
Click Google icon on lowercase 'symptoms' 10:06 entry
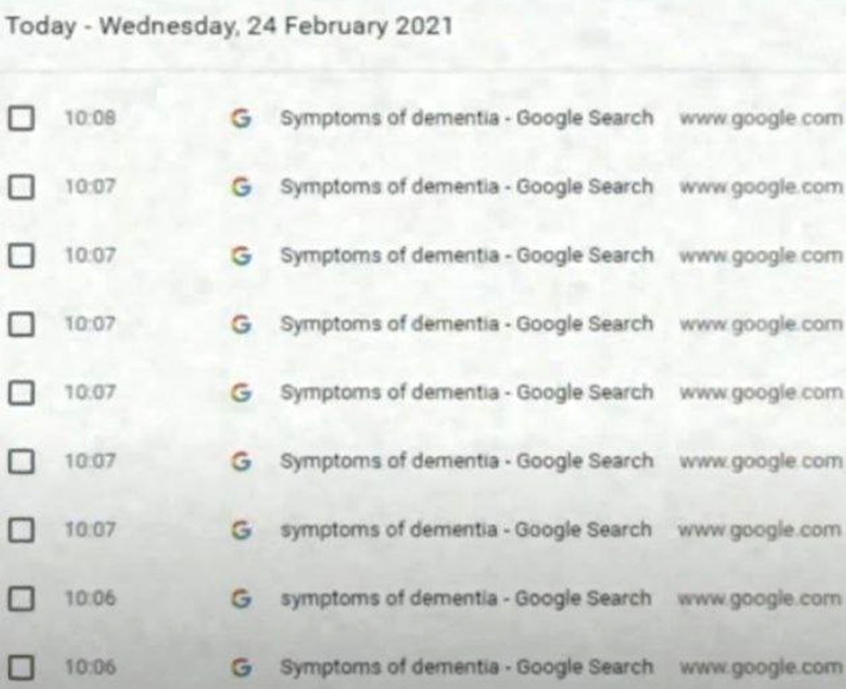(x=241, y=598)
